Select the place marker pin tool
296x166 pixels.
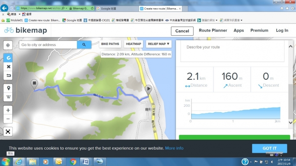(x=8, y=88)
